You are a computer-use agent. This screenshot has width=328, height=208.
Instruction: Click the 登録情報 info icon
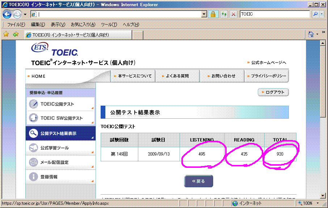pyautogui.click(x=33, y=177)
